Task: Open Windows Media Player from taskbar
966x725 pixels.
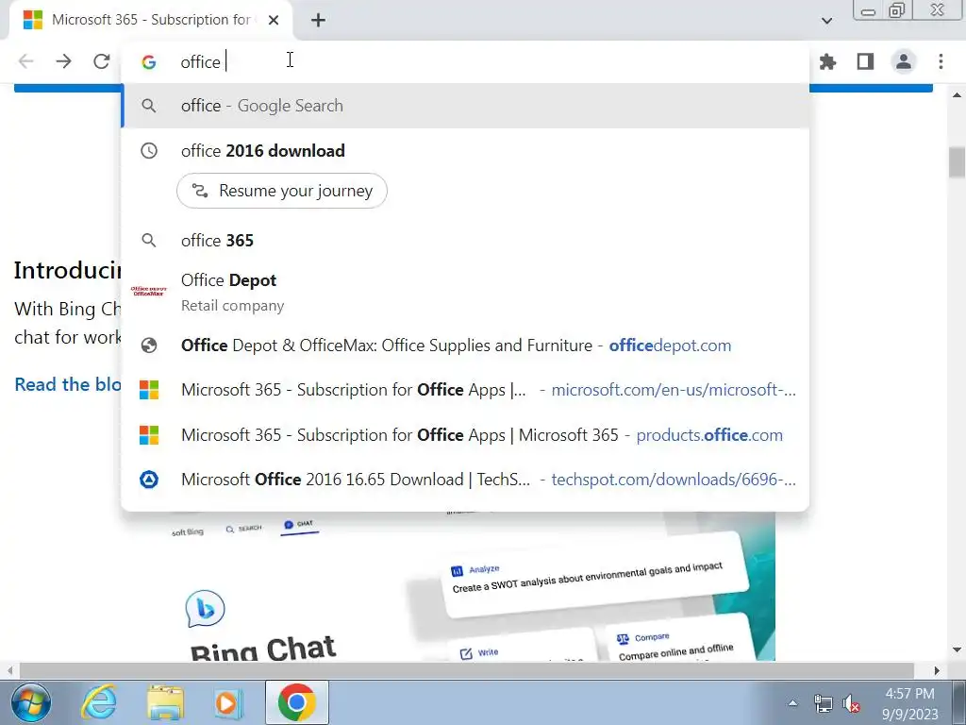Action: coord(226,702)
